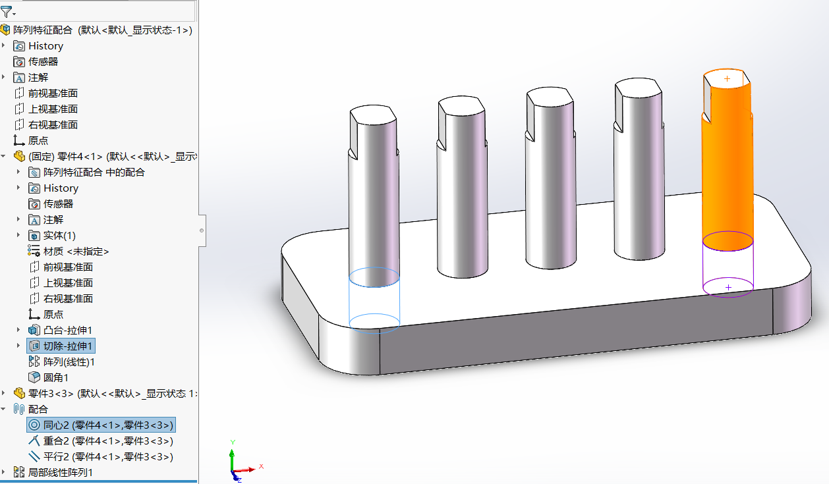
Task: Select the 平行2 parallel mate
Action: [99, 456]
